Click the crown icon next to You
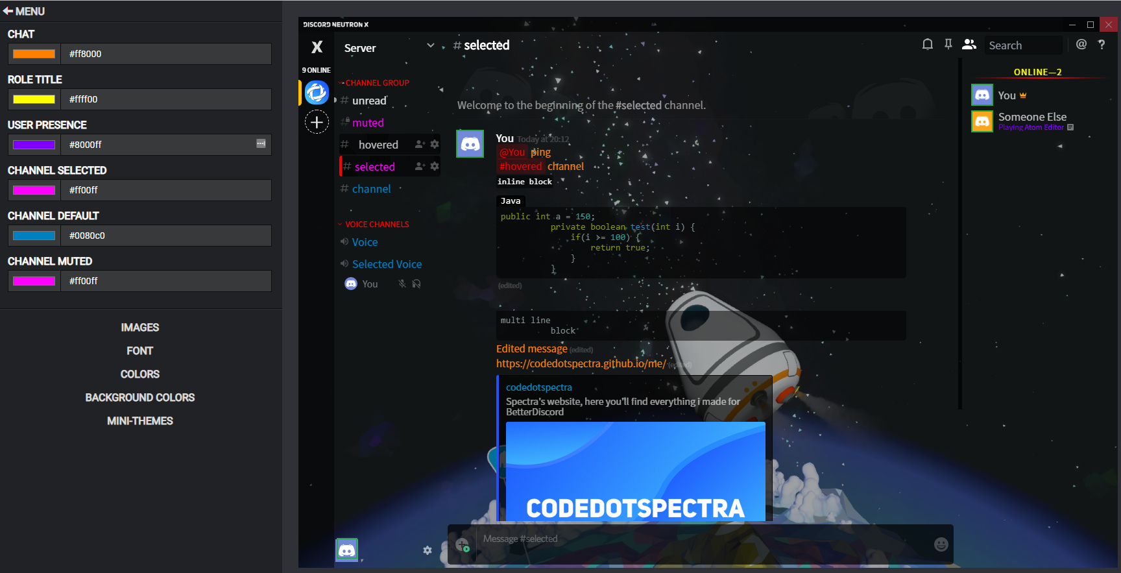Image resolution: width=1121 pixels, height=573 pixels. (x=1023, y=95)
